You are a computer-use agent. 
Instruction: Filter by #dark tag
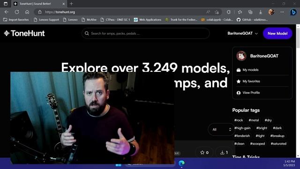point(277,128)
